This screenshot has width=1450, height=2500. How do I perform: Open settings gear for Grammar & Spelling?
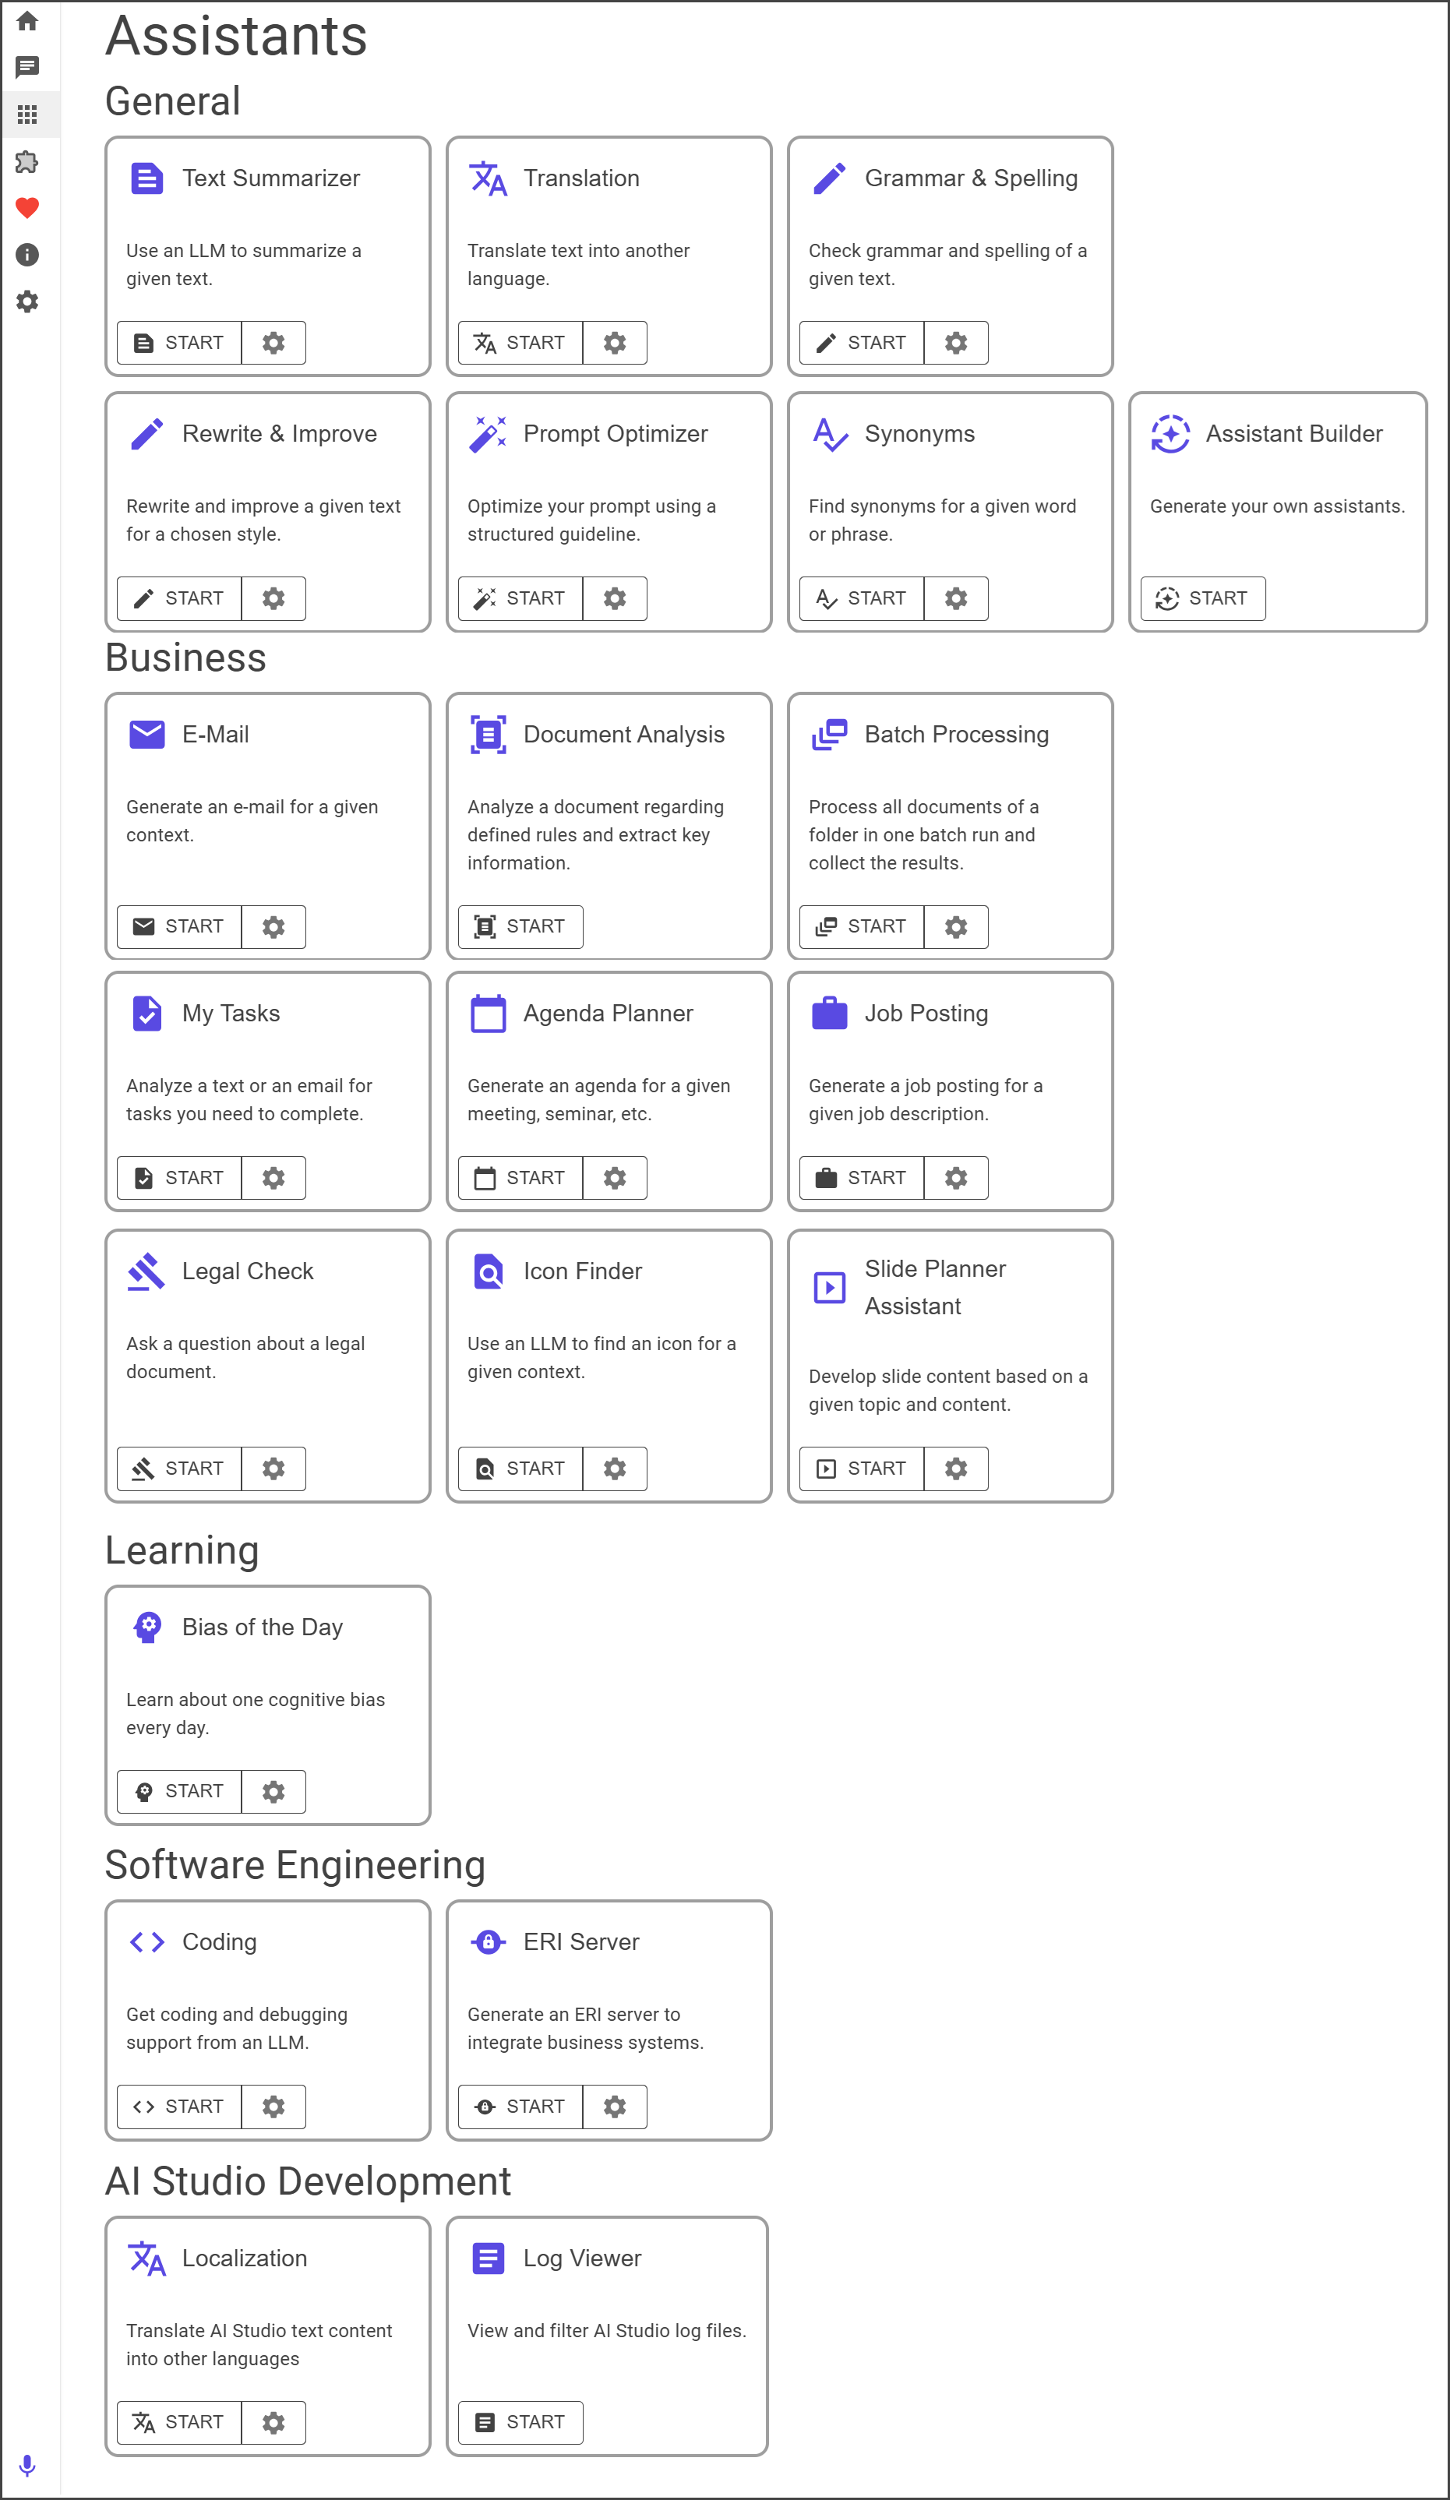956,344
